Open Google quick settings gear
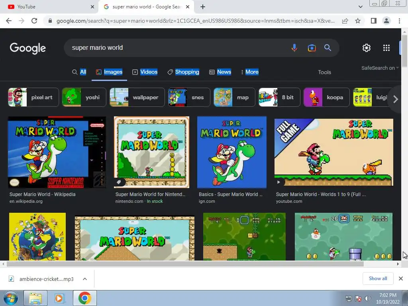Image resolution: width=408 pixels, height=306 pixels. (x=367, y=48)
